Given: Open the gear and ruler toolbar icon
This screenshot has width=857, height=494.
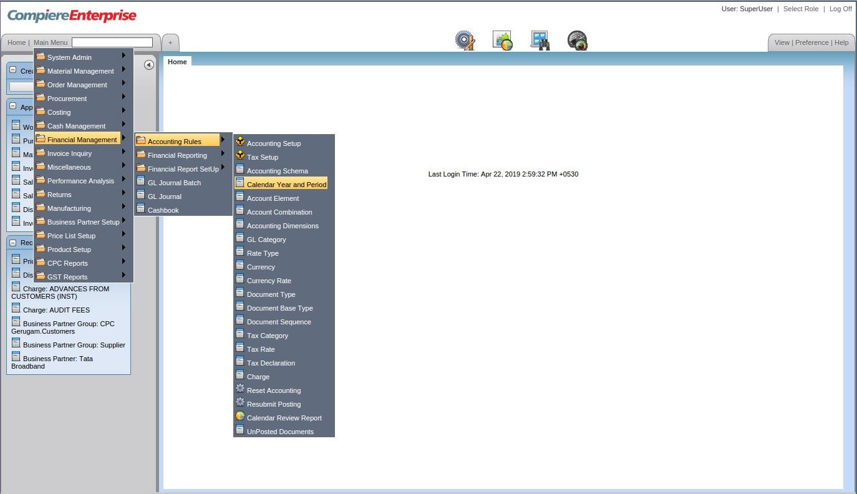Looking at the screenshot, I should pyautogui.click(x=465, y=41).
